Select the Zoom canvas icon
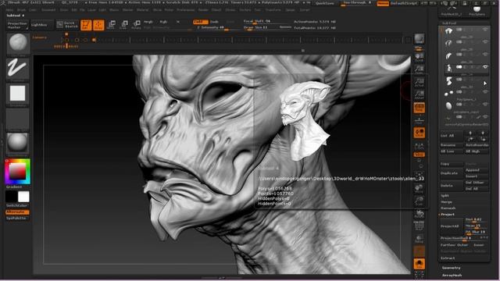500x281 pixels. pyautogui.click(x=419, y=69)
